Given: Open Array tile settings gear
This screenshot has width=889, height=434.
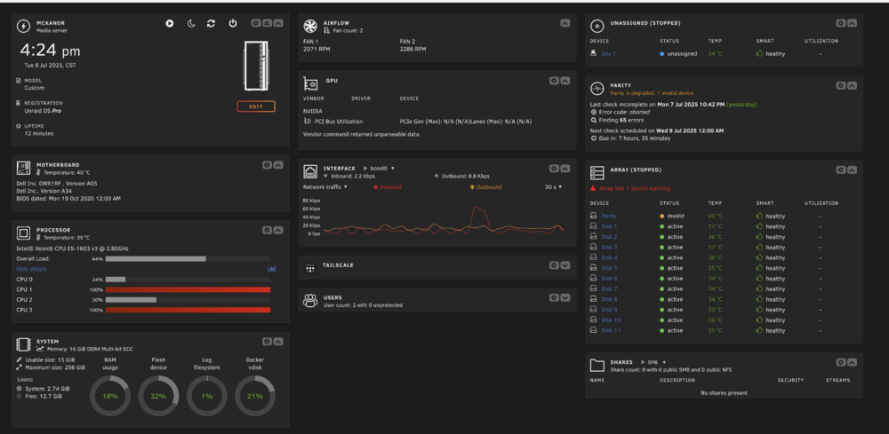Looking at the screenshot, I should pos(841,170).
